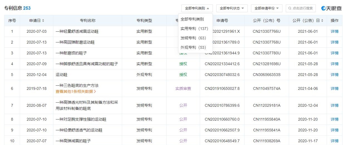Click publication number CN213307780U

click(x=267, y=53)
